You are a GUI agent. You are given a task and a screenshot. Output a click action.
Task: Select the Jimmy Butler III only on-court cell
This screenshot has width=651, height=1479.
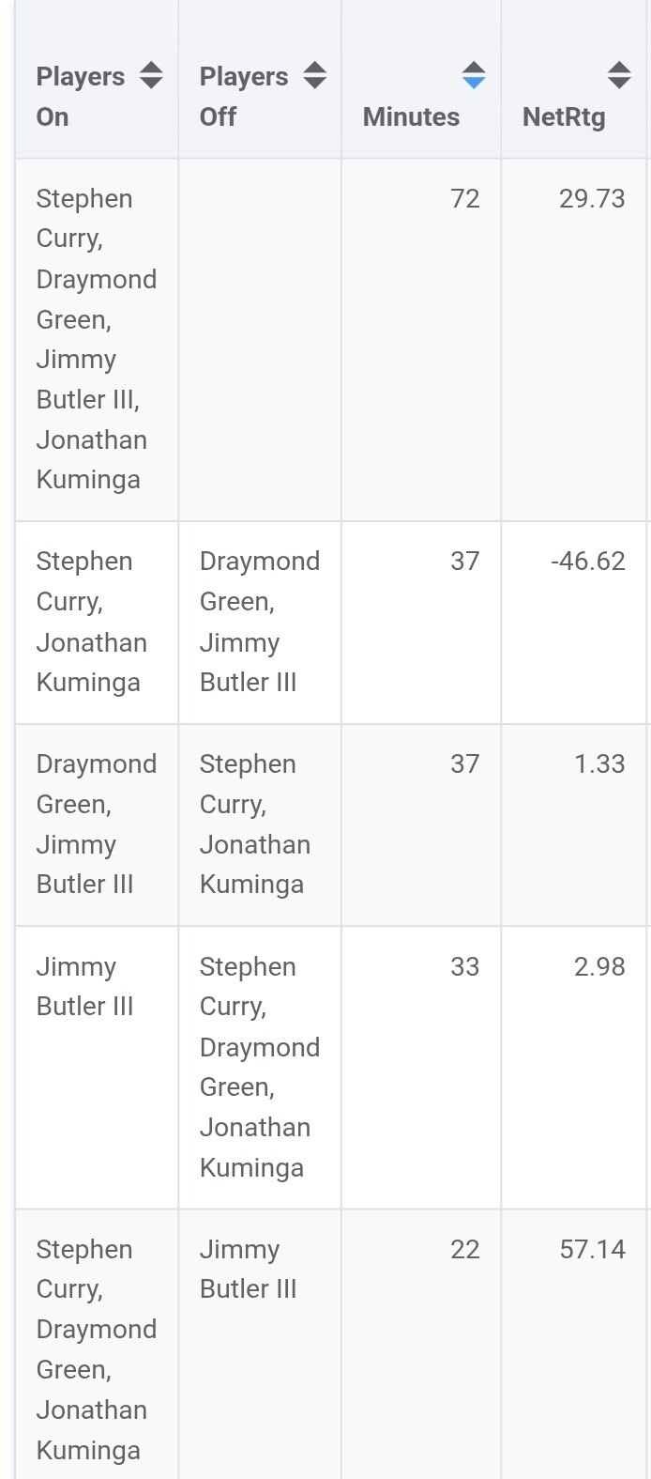pos(84,986)
